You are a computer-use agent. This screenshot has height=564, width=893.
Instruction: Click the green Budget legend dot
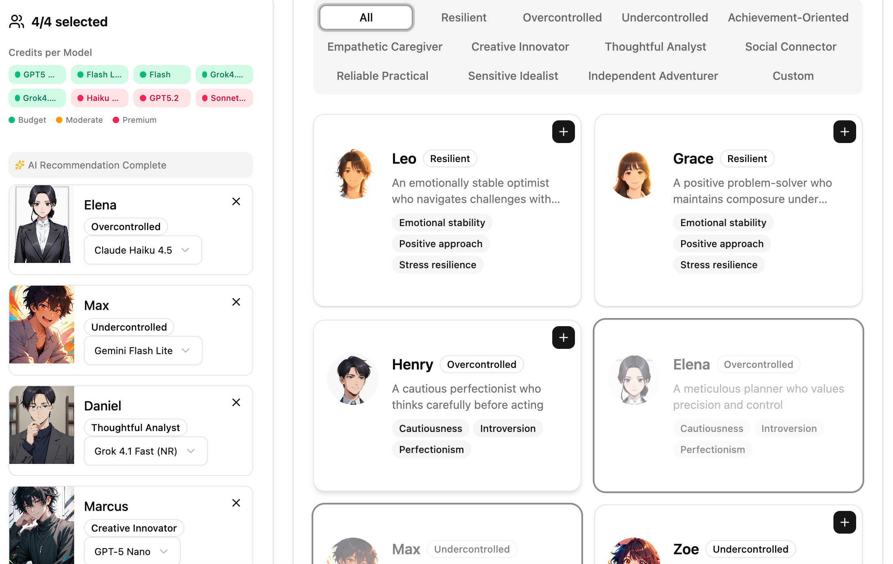pos(12,120)
